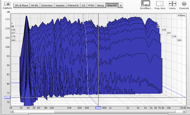Show the Filtered IR tab

pos(73,5)
